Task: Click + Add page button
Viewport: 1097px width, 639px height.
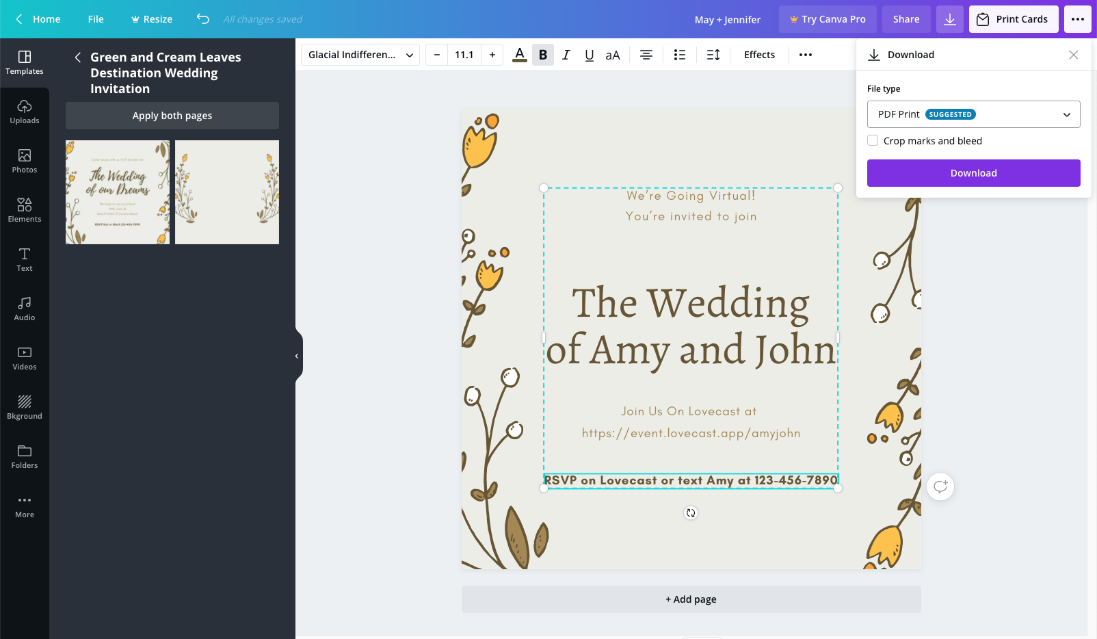Action: pos(691,599)
